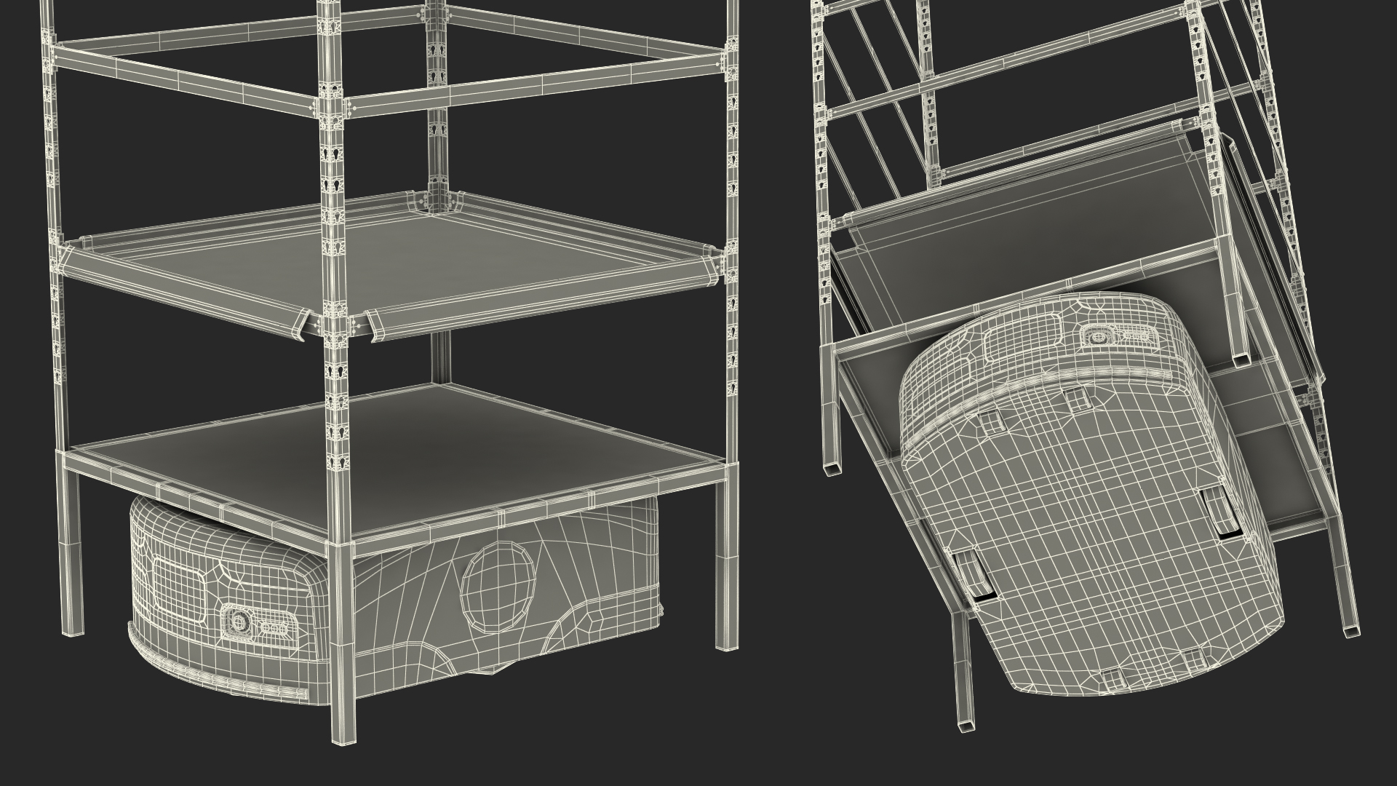Click the robot's front camera sensor in left view
This screenshot has height=786, width=1397.
[239, 622]
